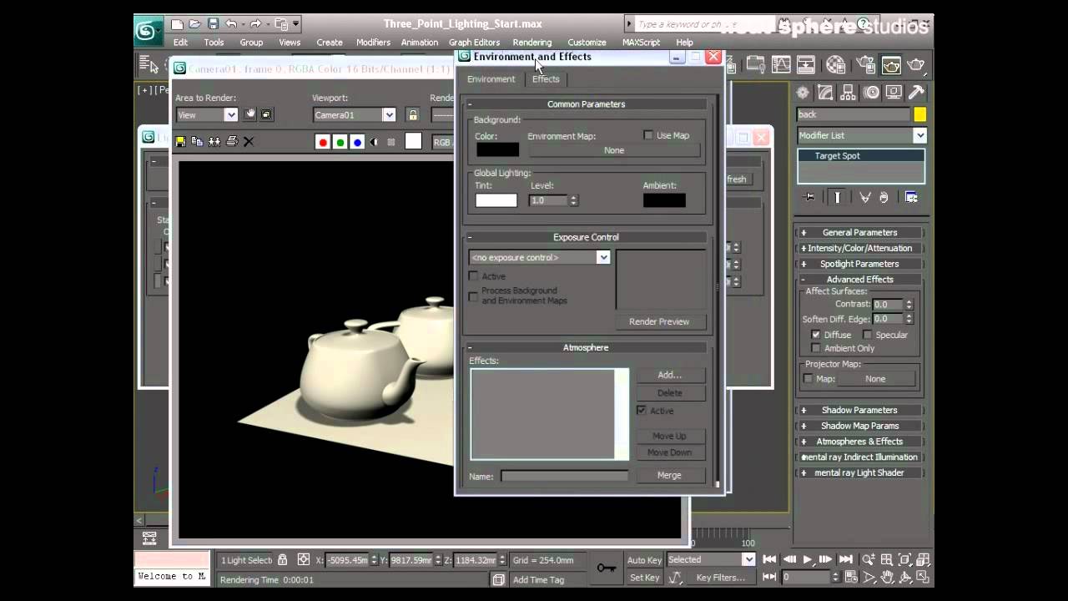Open the Modify command panel tab
The image size is (1068, 601).
coord(825,93)
